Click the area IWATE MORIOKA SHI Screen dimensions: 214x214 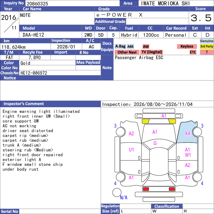(x=165, y=3)
